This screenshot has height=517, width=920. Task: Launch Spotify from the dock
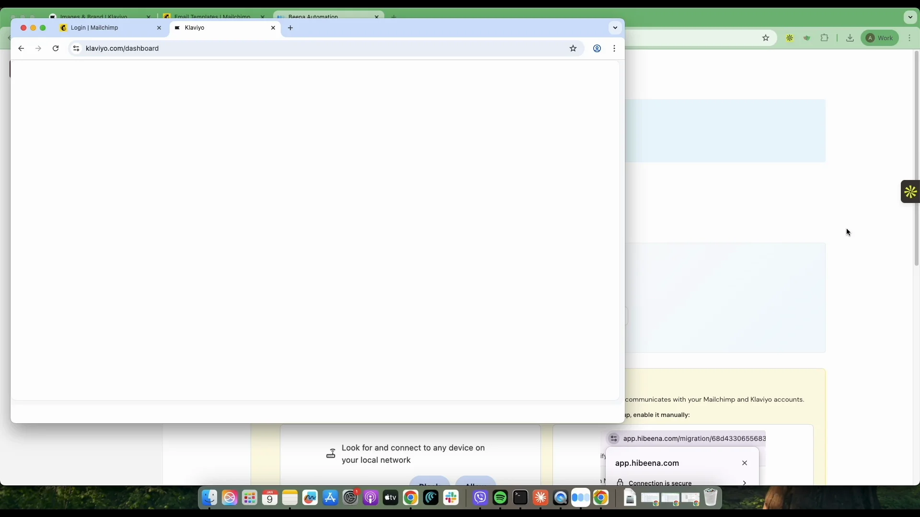[500, 498]
